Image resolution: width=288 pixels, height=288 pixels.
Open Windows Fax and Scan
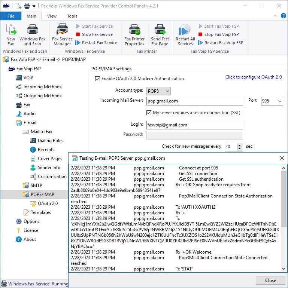[32, 34]
